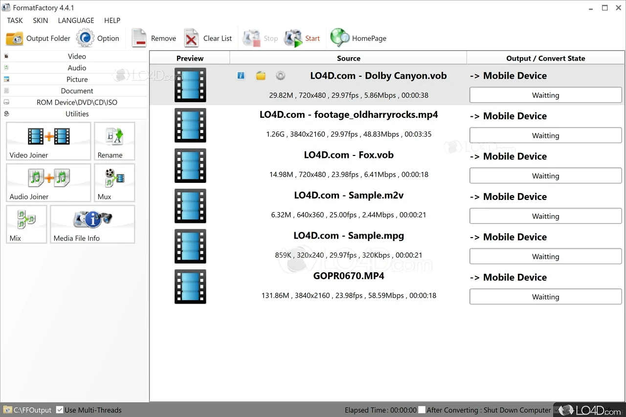
Task: Launch the Audio Joiner tool
Action: click(x=48, y=182)
